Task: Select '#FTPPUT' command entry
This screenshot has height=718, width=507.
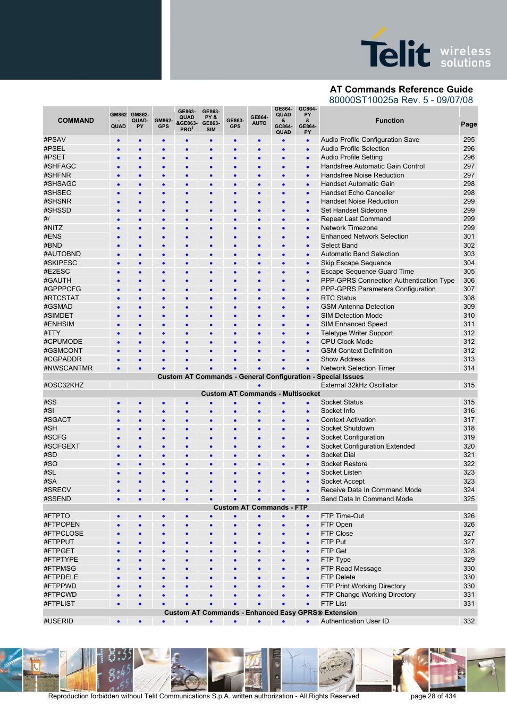Action: (59, 542)
